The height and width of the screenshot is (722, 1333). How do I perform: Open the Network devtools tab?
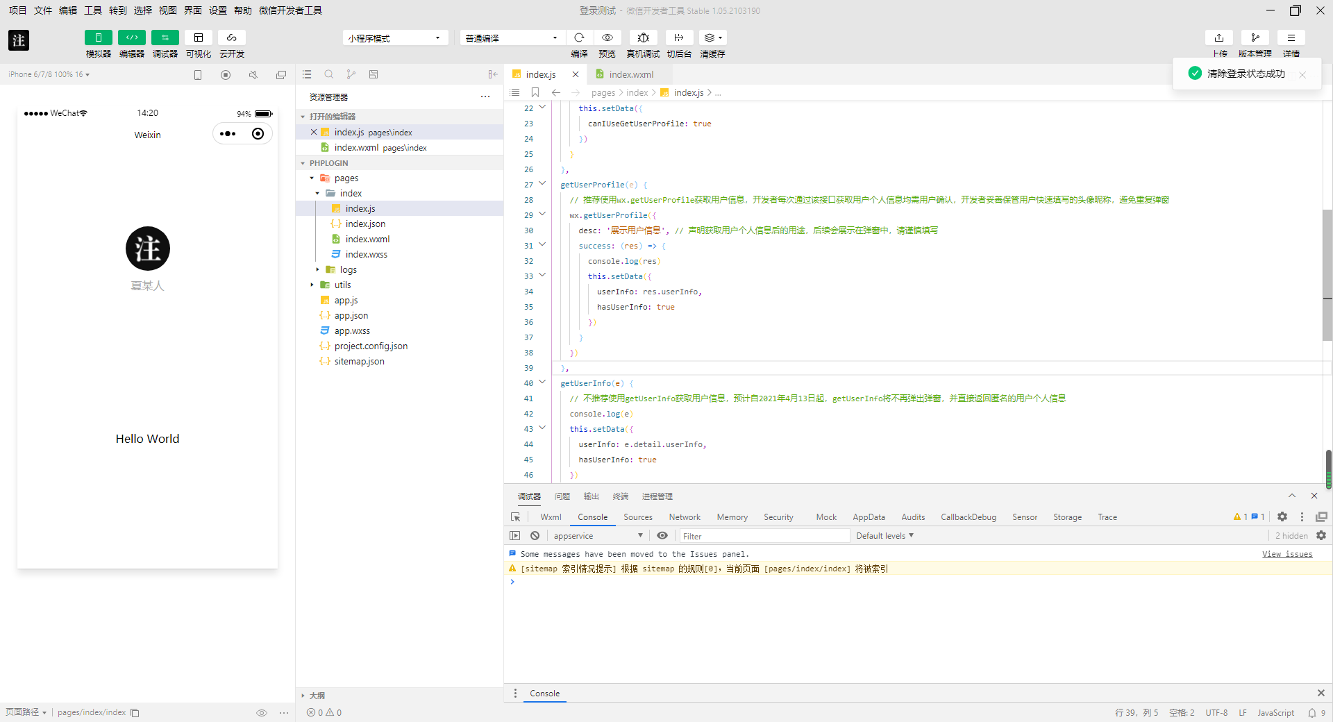[685, 517]
